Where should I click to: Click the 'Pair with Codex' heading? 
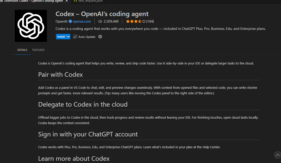tap(60, 74)
